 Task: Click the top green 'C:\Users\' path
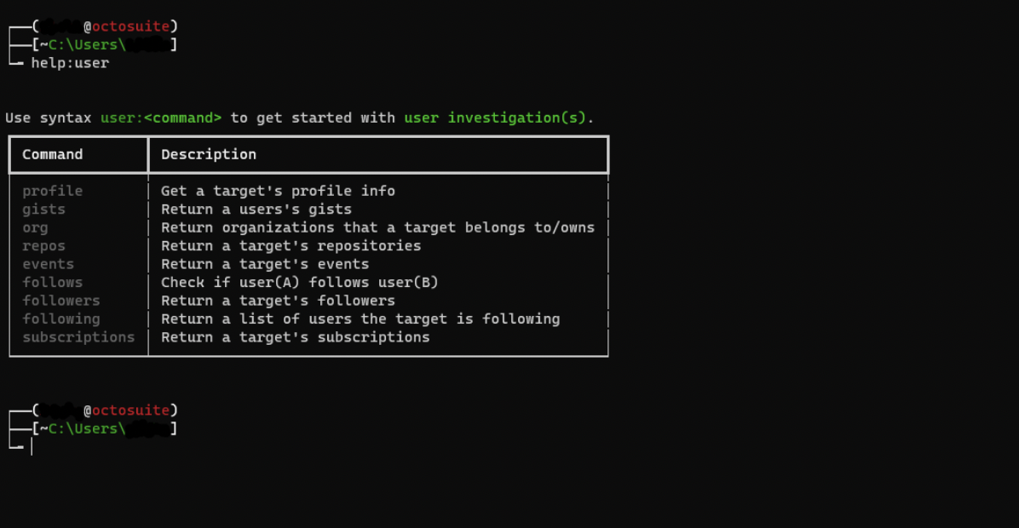pyautogui.click(x=87, y=44)
